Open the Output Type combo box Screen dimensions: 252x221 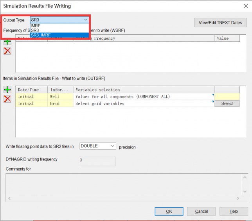click(60, 20)
